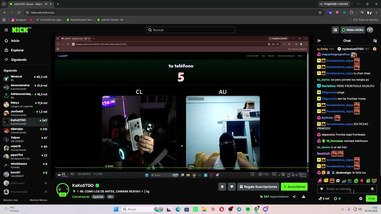The image size is (381, 214).
Task: Open Telegram from the taskbar
Action: pyautogui.click(x=239, y=209)
